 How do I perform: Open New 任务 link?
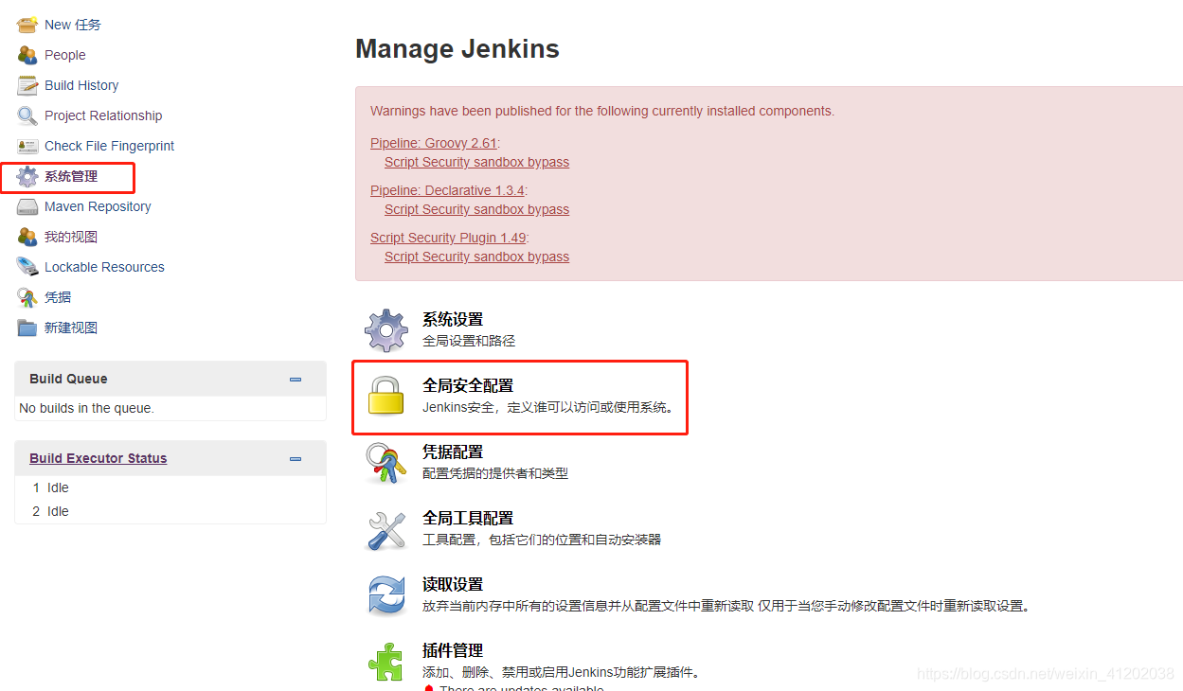click(x=73, y=25)
